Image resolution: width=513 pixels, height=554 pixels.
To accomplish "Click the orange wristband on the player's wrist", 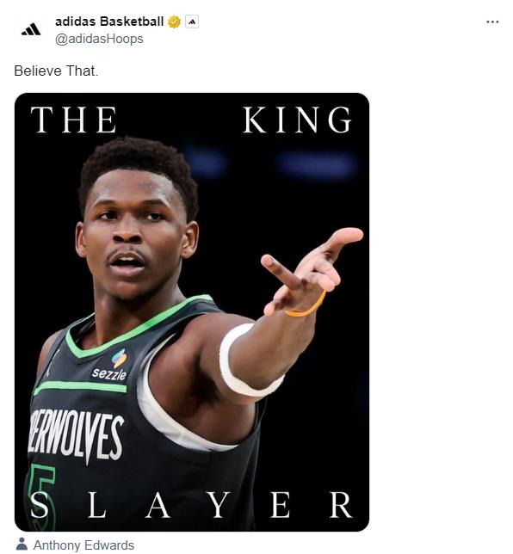I will click(x=308, y=306).
